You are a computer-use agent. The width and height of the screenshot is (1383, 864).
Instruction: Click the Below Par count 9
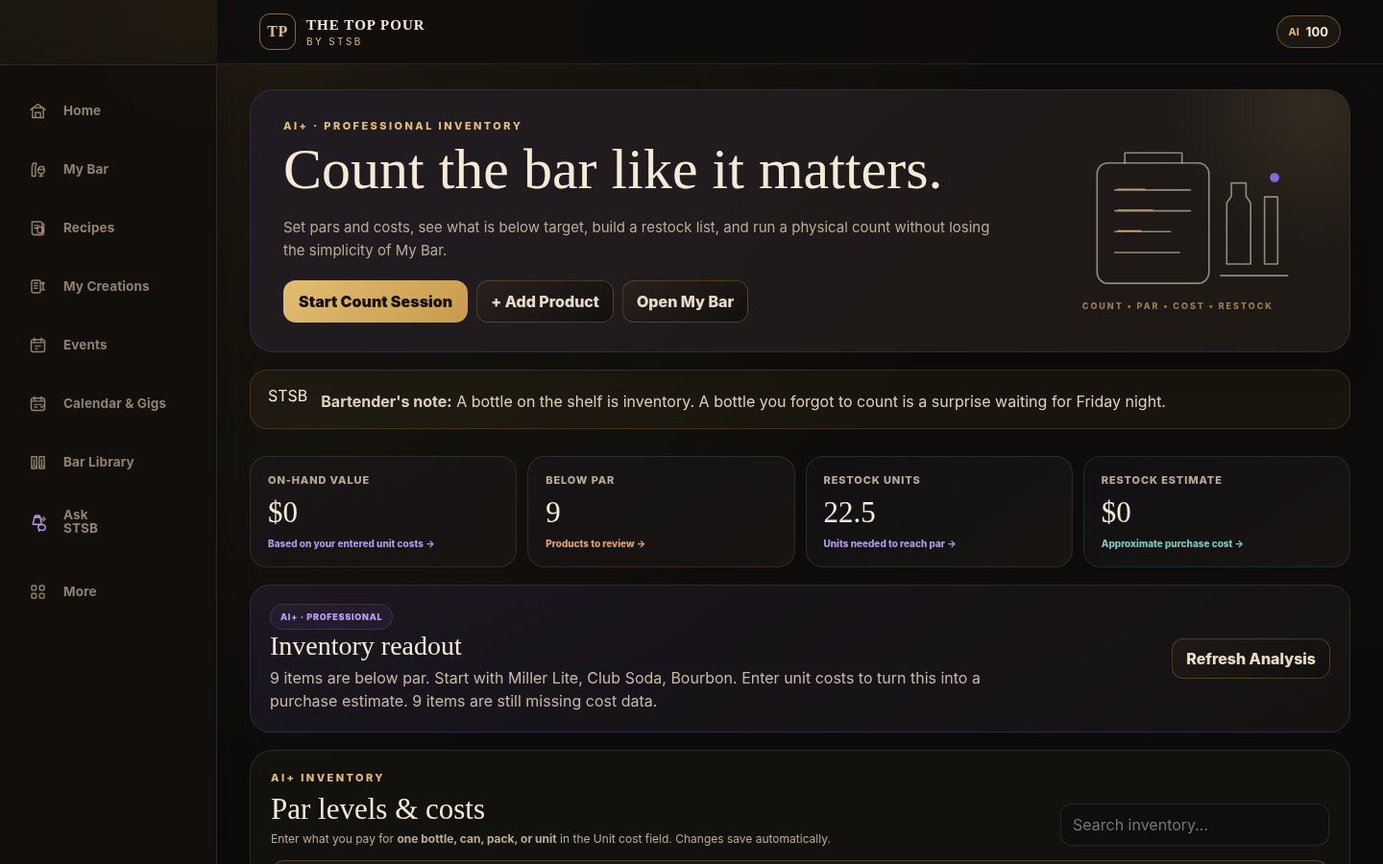pyautogui.click(x=553, y=512)
